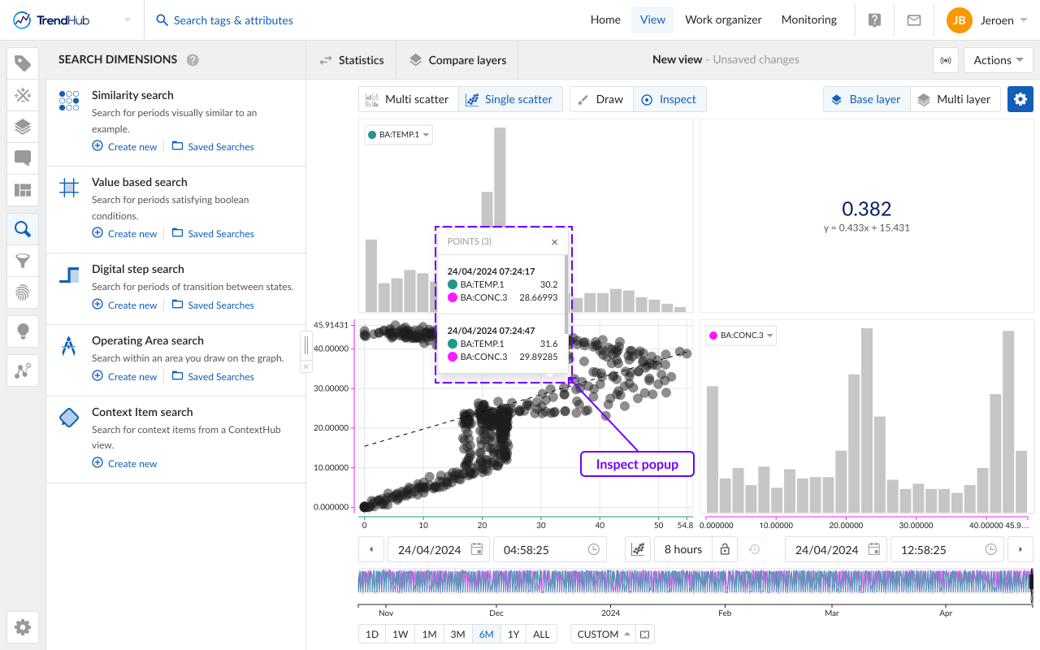Viewport: 1040px width, 650px height.
Task: Switch to Multi layer view
Action: pos(955,99)
